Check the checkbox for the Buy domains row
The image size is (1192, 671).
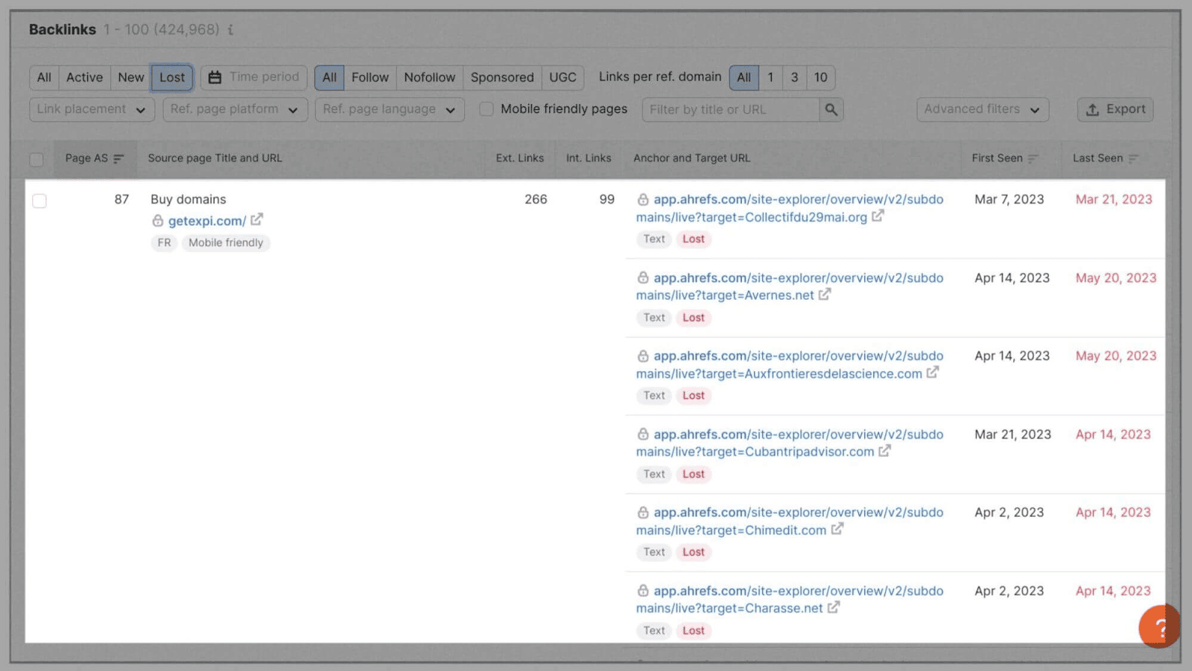pyautogui.click(x=39, y=200)
